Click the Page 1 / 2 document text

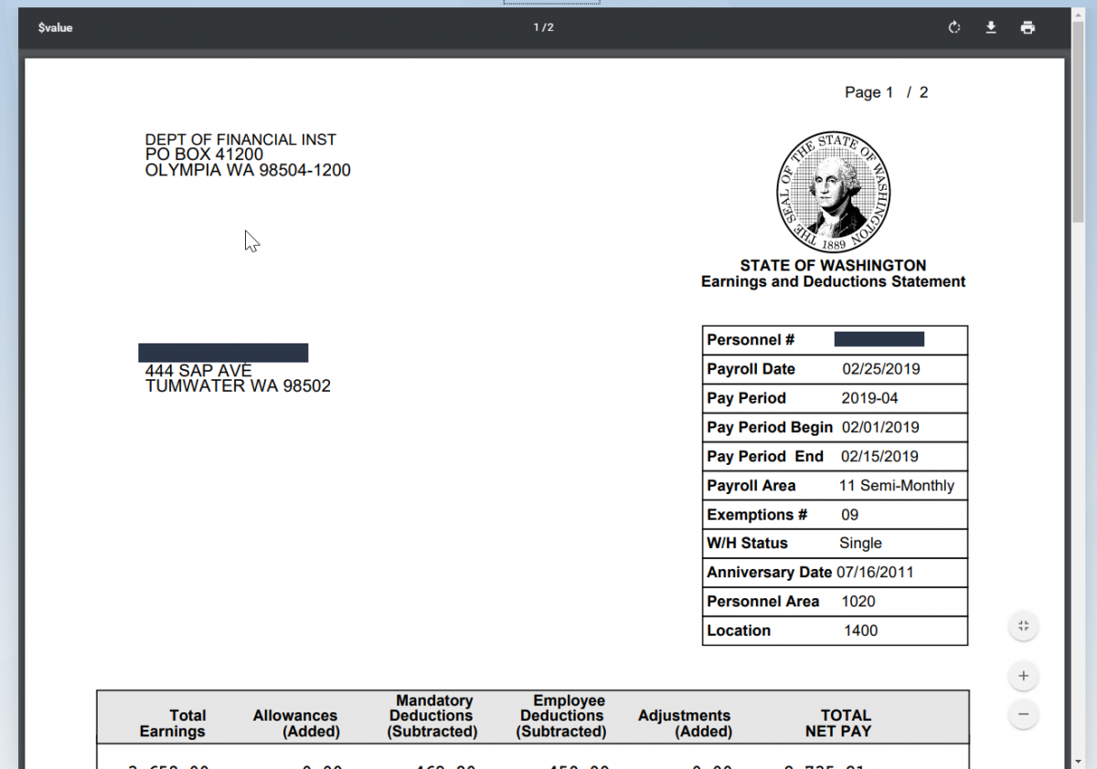885,92
